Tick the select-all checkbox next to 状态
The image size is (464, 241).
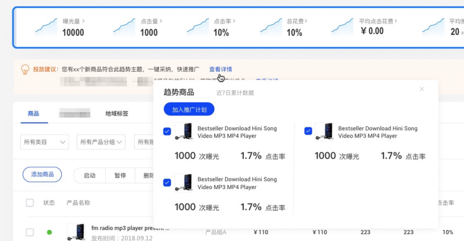pos(30,203)
